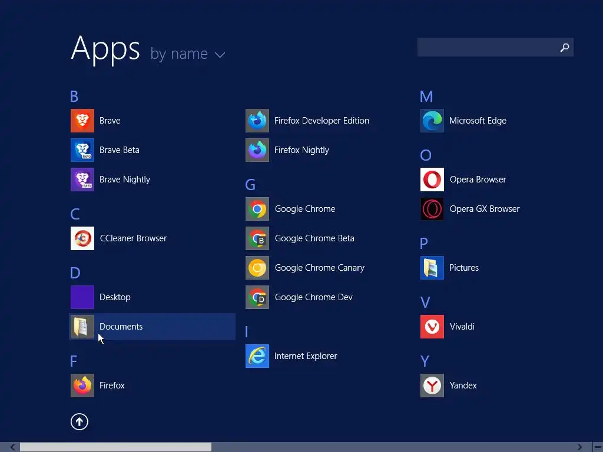Launch Google Chrome Beta icon
The height and width of the screenshot is (452, 603).
(257, 238)
